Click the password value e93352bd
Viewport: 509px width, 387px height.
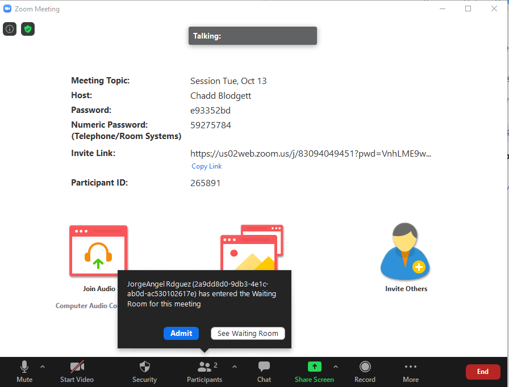(210, 111)
